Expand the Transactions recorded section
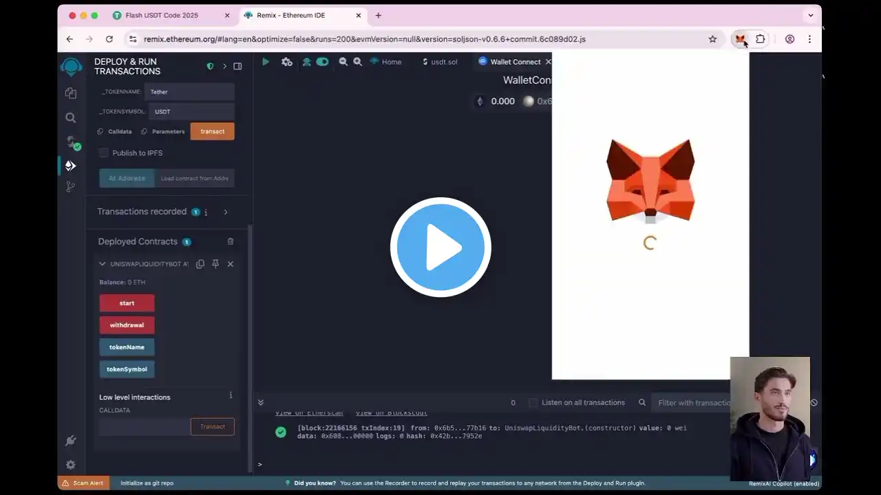The image size is (881, 495). 226,212
